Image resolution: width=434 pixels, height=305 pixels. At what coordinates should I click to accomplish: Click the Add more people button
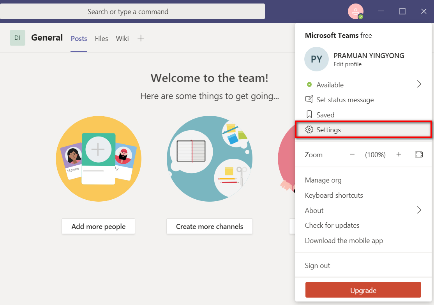coord(98,227)
